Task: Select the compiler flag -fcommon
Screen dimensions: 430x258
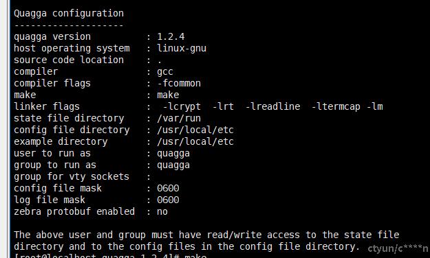Action: 179,83
